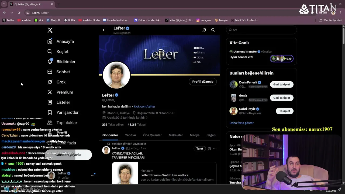Click the +235 listeners avatar badge
The height and width of the screenshot is (194, 345).
[282, 58]
